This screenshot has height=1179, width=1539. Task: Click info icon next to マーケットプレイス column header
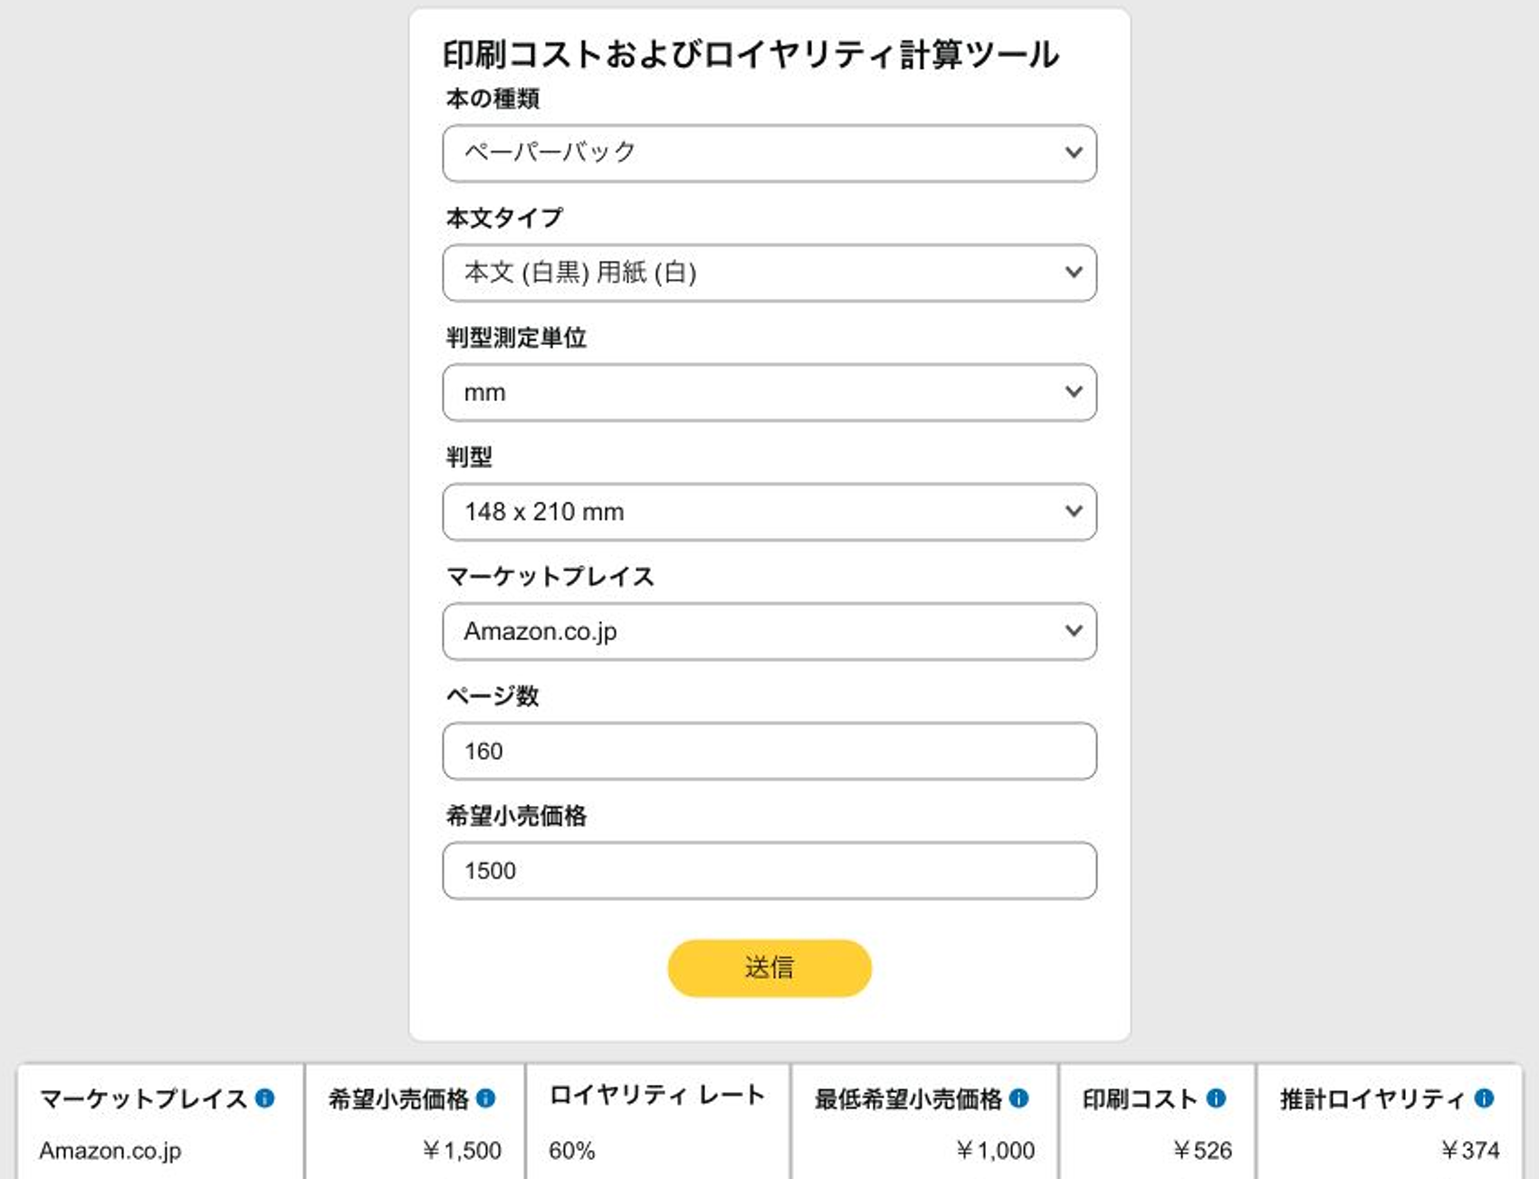265,1098
